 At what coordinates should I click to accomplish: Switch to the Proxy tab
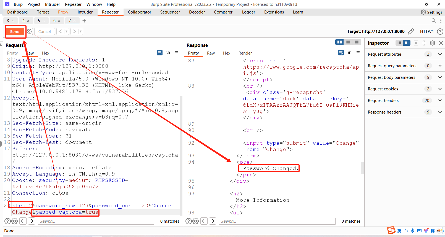63,12
